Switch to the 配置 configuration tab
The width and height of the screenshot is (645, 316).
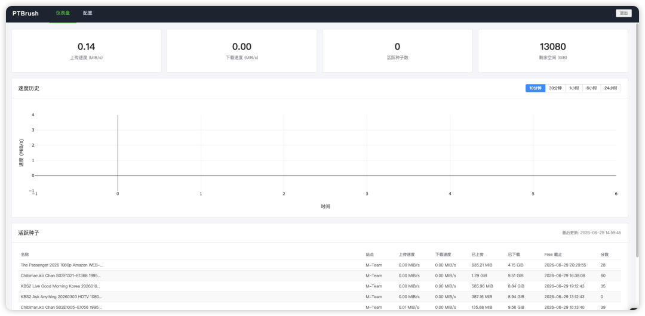(88, 13)
